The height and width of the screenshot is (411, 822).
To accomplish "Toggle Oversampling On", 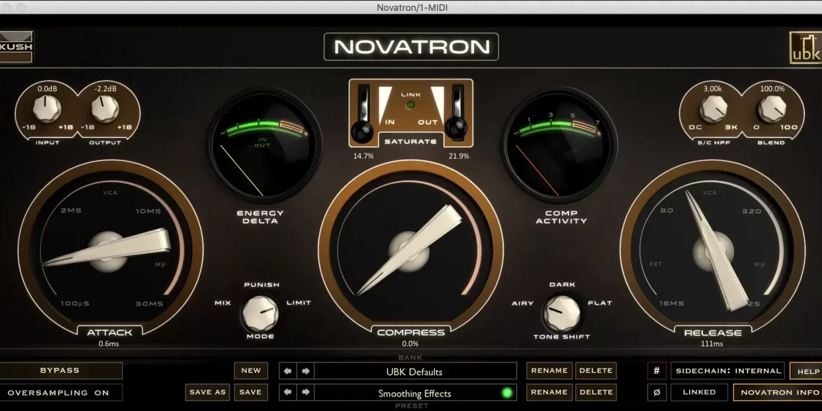I will click(60, 393).
